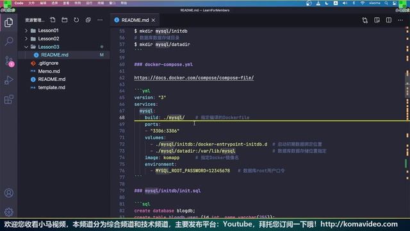
Task: Open Markdown preview to the side
Action: click(377, 20)
